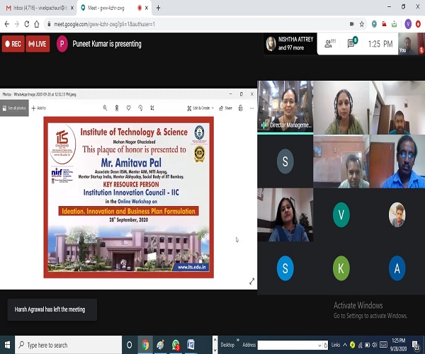This screenshot has height=354, width=425.
Task: Click Puneet Kumar presenter avatar
Action: coord(62,44)
